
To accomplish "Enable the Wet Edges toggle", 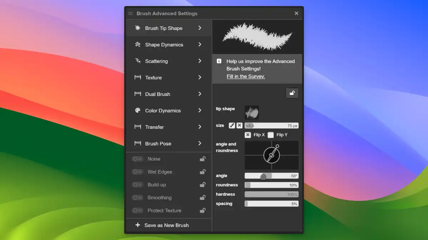I will pos(137,172).
